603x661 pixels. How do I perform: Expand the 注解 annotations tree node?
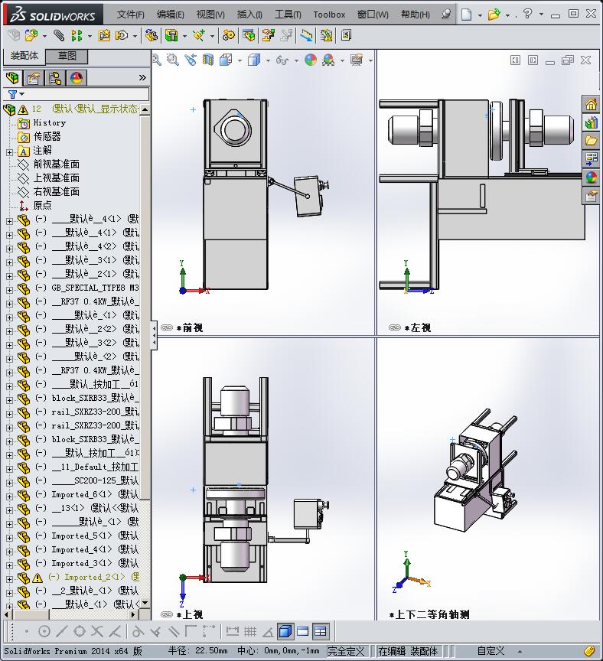click(x=9, y=152)
